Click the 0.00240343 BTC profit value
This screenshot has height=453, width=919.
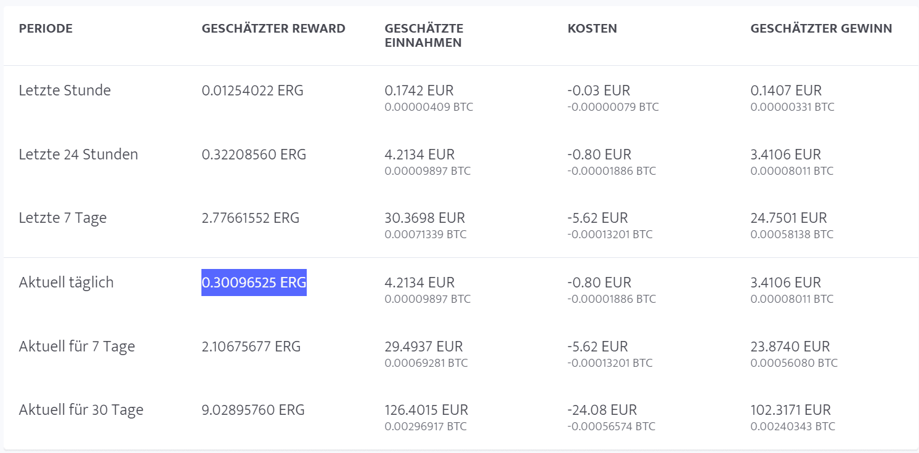(x=793, y=427)
